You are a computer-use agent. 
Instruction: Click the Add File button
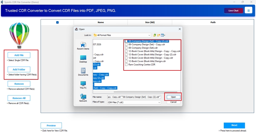(x=19, y=55)
